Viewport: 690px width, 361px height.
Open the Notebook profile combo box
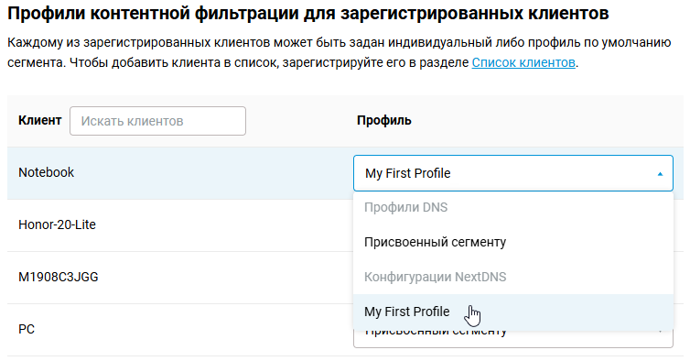[513, 173]
